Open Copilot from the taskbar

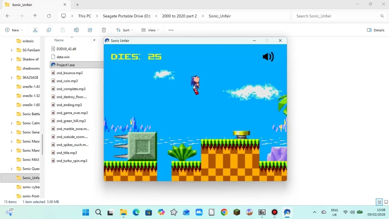(x=161, y=212)
